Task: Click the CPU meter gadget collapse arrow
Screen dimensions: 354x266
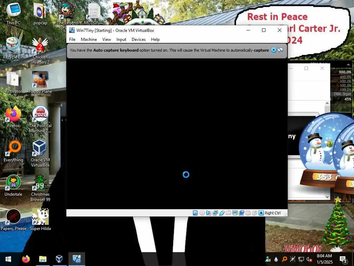Action: [x=348, y=65]
